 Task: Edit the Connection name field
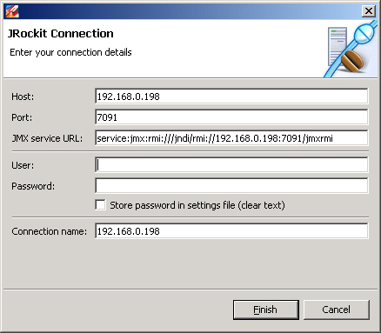click(231, 231)
